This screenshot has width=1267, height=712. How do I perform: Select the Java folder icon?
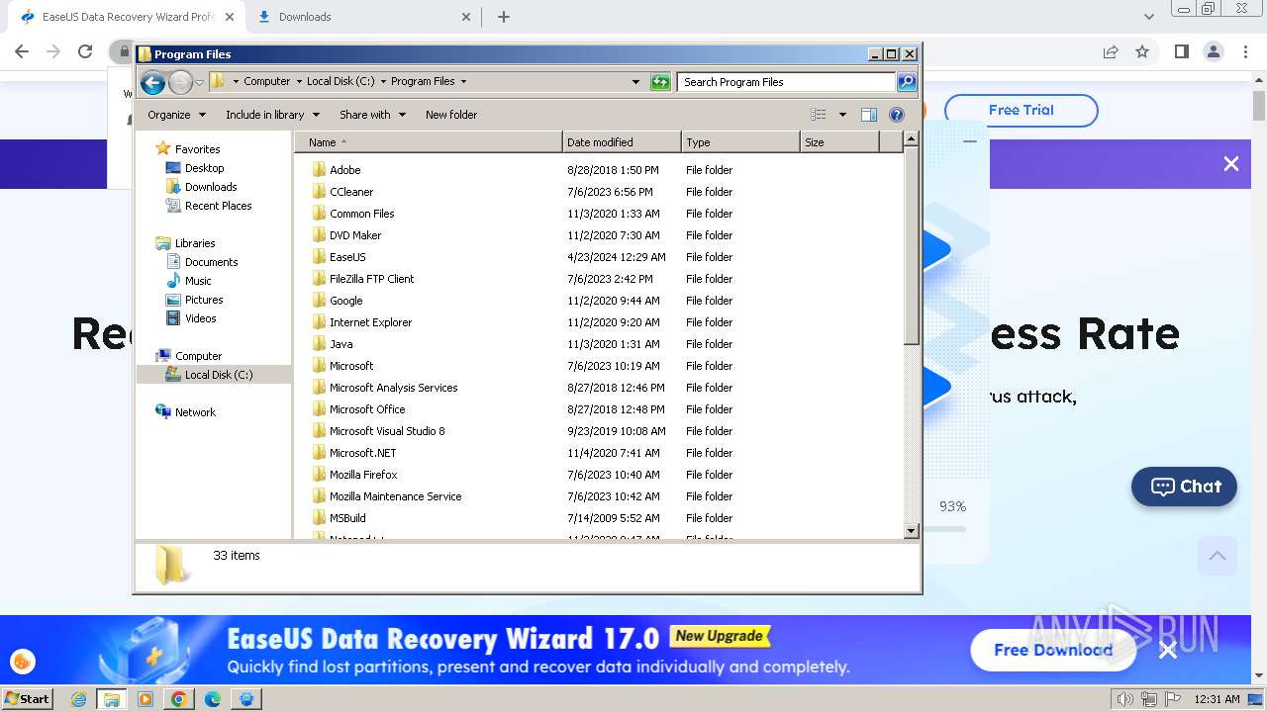point(319,344)
